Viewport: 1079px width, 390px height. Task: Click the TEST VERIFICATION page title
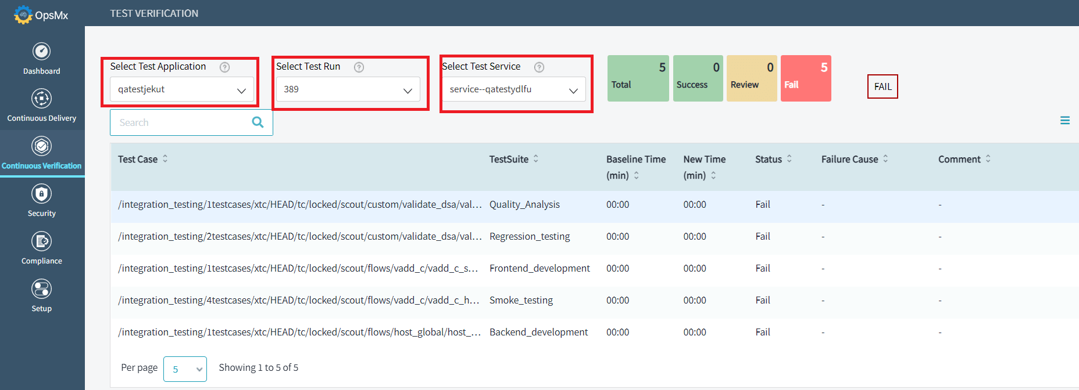point(154,13)
